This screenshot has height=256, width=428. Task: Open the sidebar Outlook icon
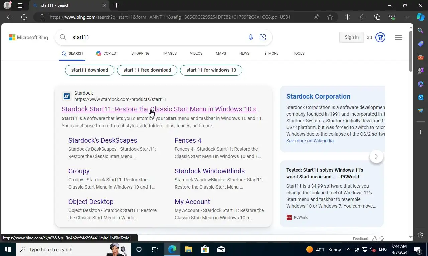pos(421,97)
